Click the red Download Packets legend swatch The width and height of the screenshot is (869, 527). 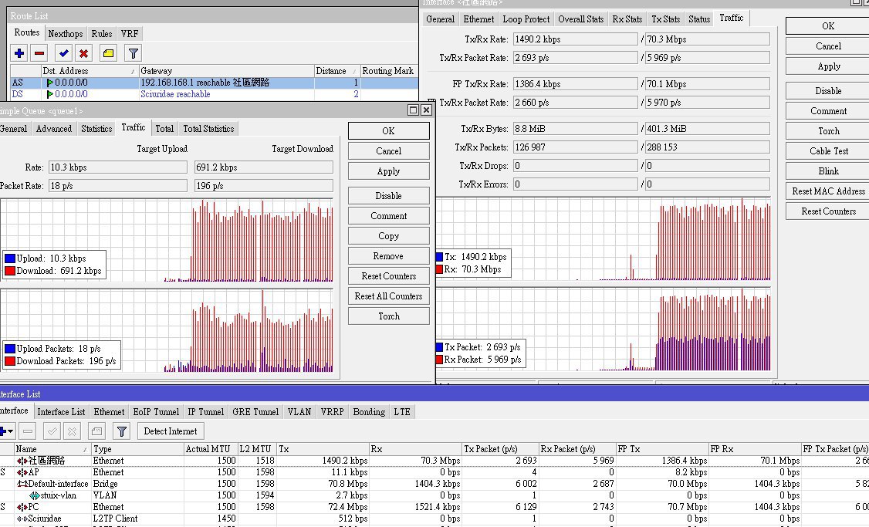click(x=10, y=361)
